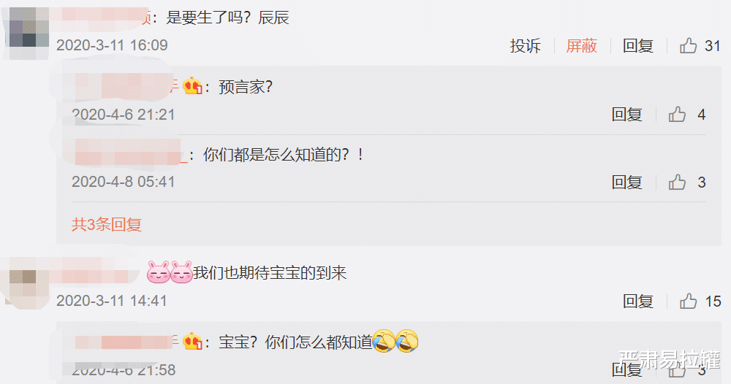Like the 你们都是怎么知道的 reply
This screenshot has width=731, height=384.
point(677,182)
